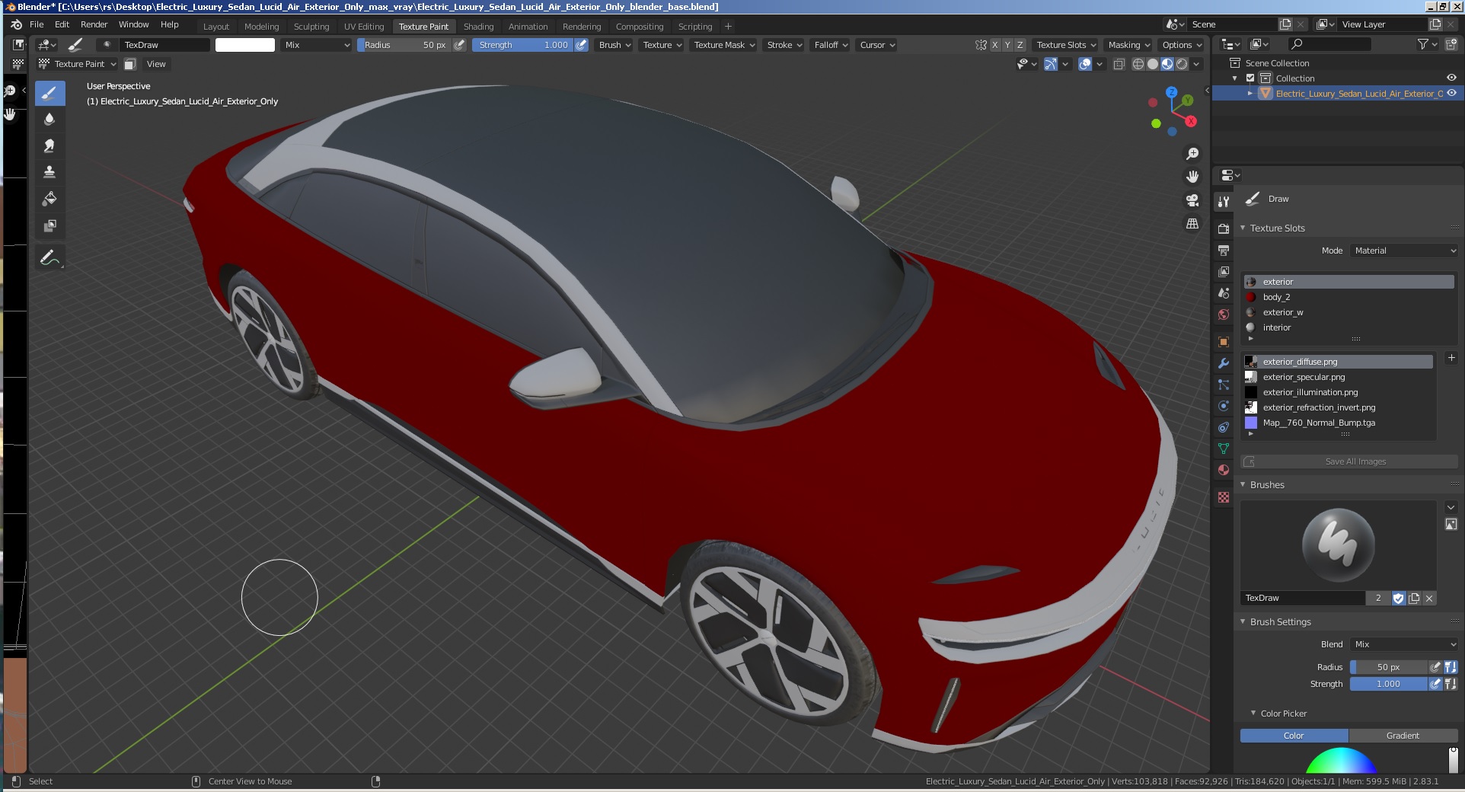
Task: Toggle strength pressure sensitivity in header
Action: [581, 45]
